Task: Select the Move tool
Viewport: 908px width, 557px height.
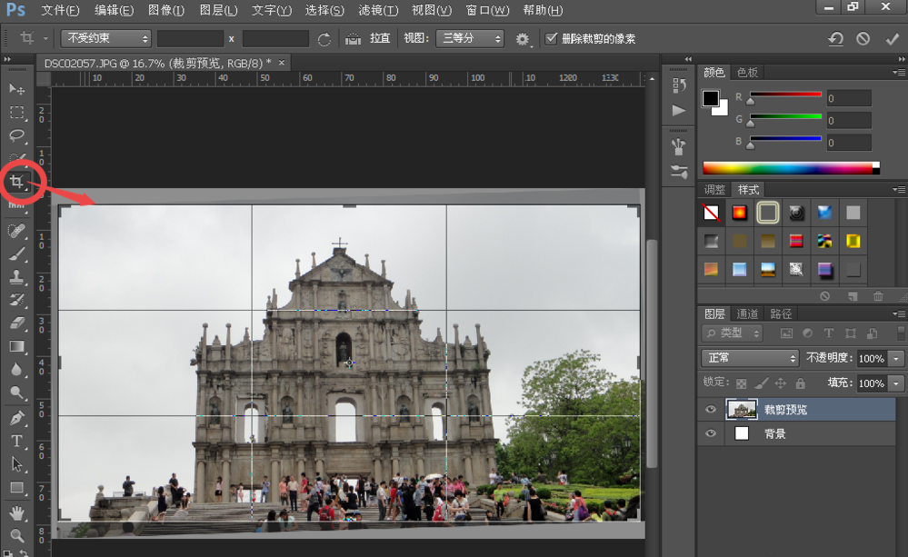Action: coord(16,88)
